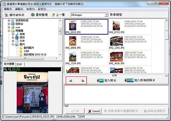Image resolution: width=171 pixels, height=121 pixels.
Task: Click the Cancel button
Action: tap(94, 111)
